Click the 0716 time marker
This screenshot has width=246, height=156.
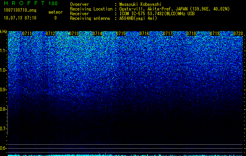(x=144, y=34)
